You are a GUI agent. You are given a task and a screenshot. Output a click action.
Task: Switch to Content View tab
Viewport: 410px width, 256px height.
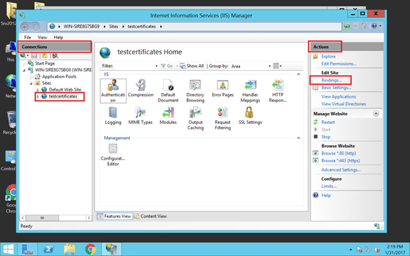coord(151,216)
